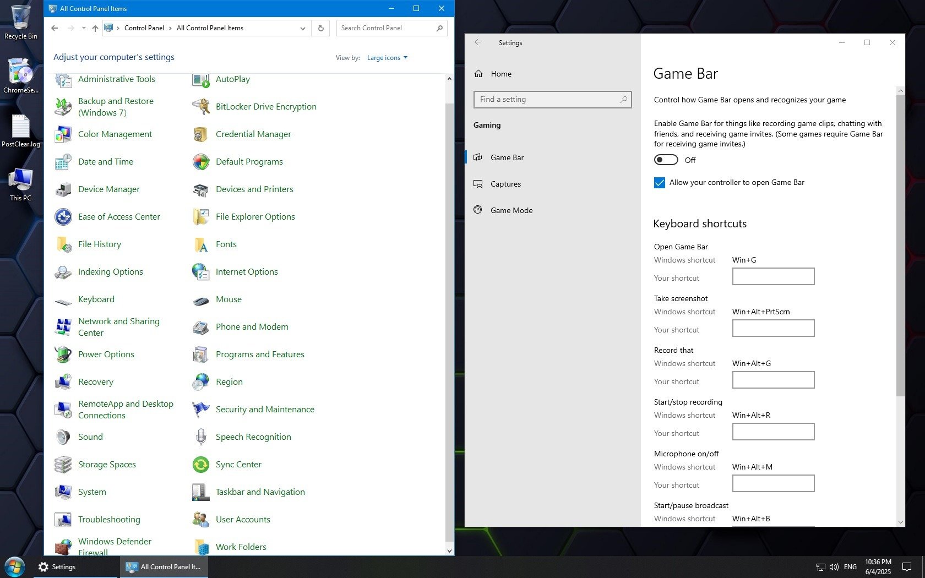Switch to the Captures settings page

tap(505, 184)
